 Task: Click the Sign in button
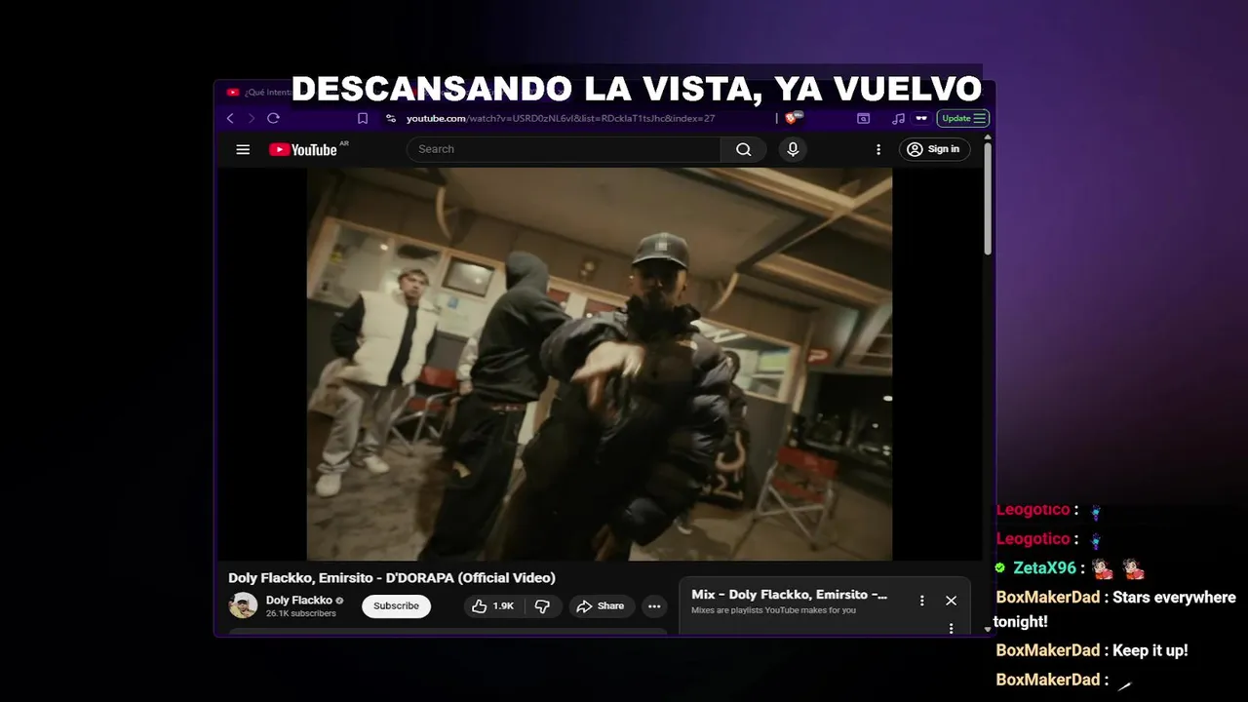pos(934,149)
